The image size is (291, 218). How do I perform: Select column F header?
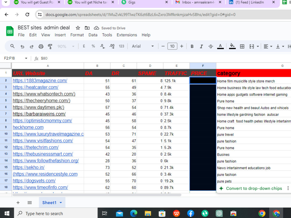click(203, 66)
